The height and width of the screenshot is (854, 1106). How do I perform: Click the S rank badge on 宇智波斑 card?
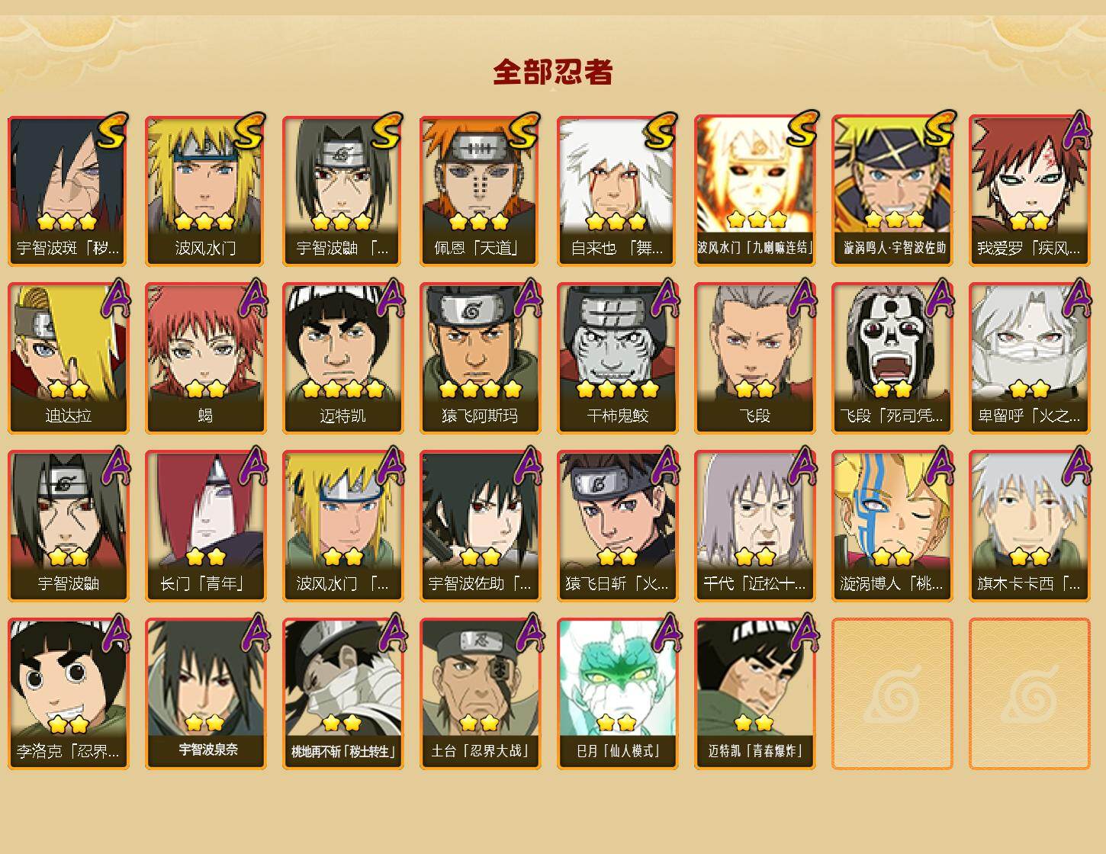click(112, 131)
